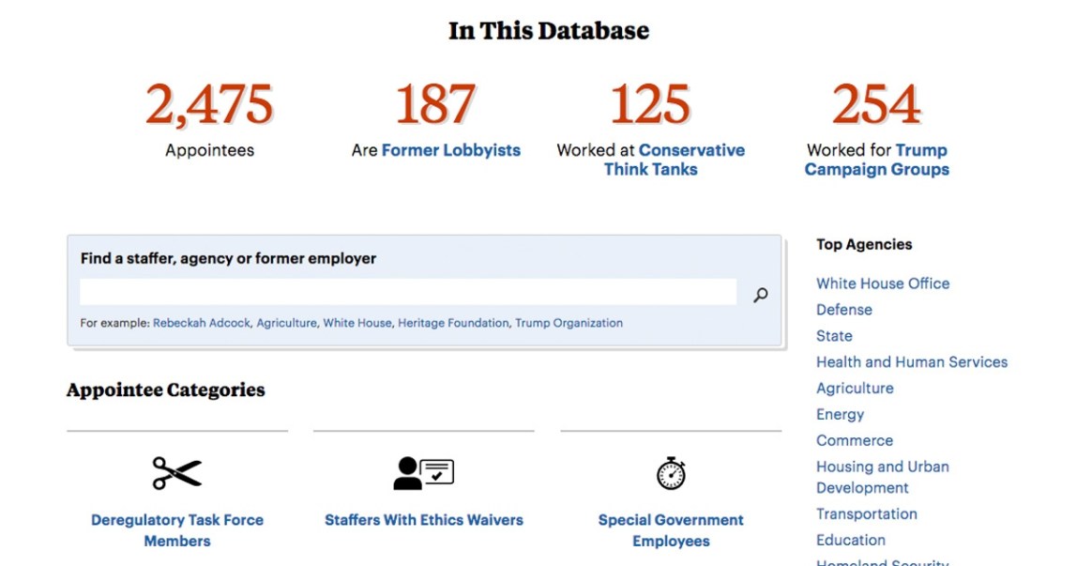The image size is (1077, 566).
Task: Open the Former Lobbyists link
Action: [451, 150]
